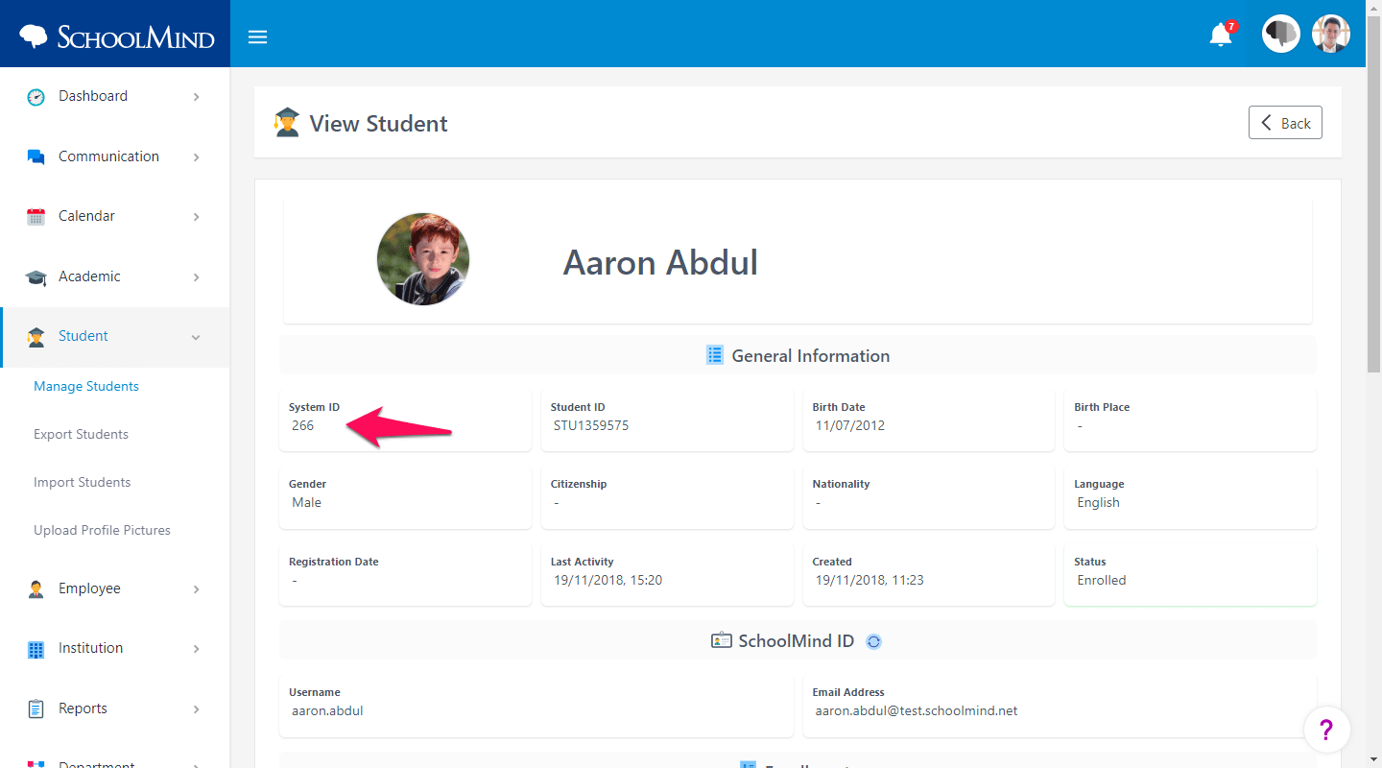
Task: Click the Calendar icon in sidebar
Action: (x=36, y=217)
